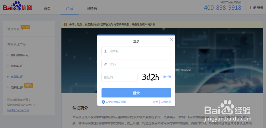This screenshot has width=266, height=128.
Task: Close the login dialog with the X
Action: (x=171, y=39)
